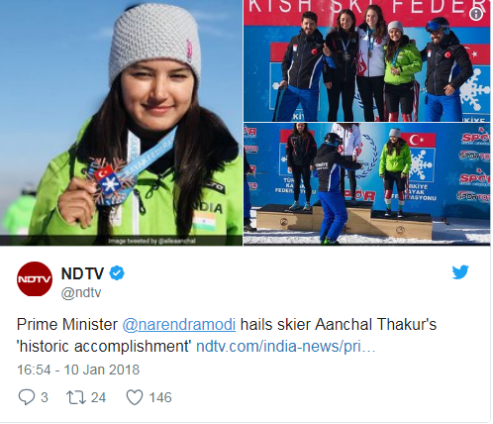Click the info icon on image
Image resolution: width=493 pixels, height=424 pixels.
tap(476, 14)
